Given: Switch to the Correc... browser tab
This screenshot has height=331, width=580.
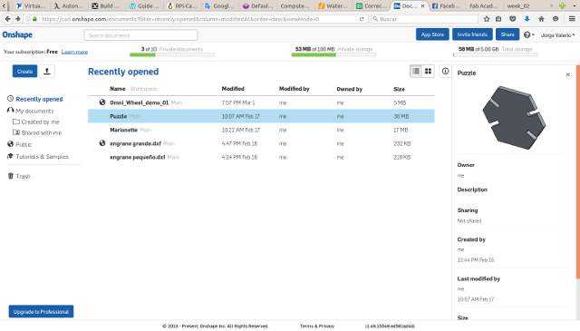Looking at the screenshot, I should tap(372, 6).
